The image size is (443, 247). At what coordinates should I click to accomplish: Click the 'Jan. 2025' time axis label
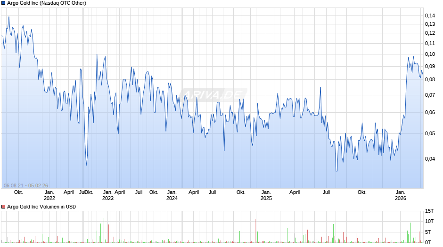click(x=266, y=195)
